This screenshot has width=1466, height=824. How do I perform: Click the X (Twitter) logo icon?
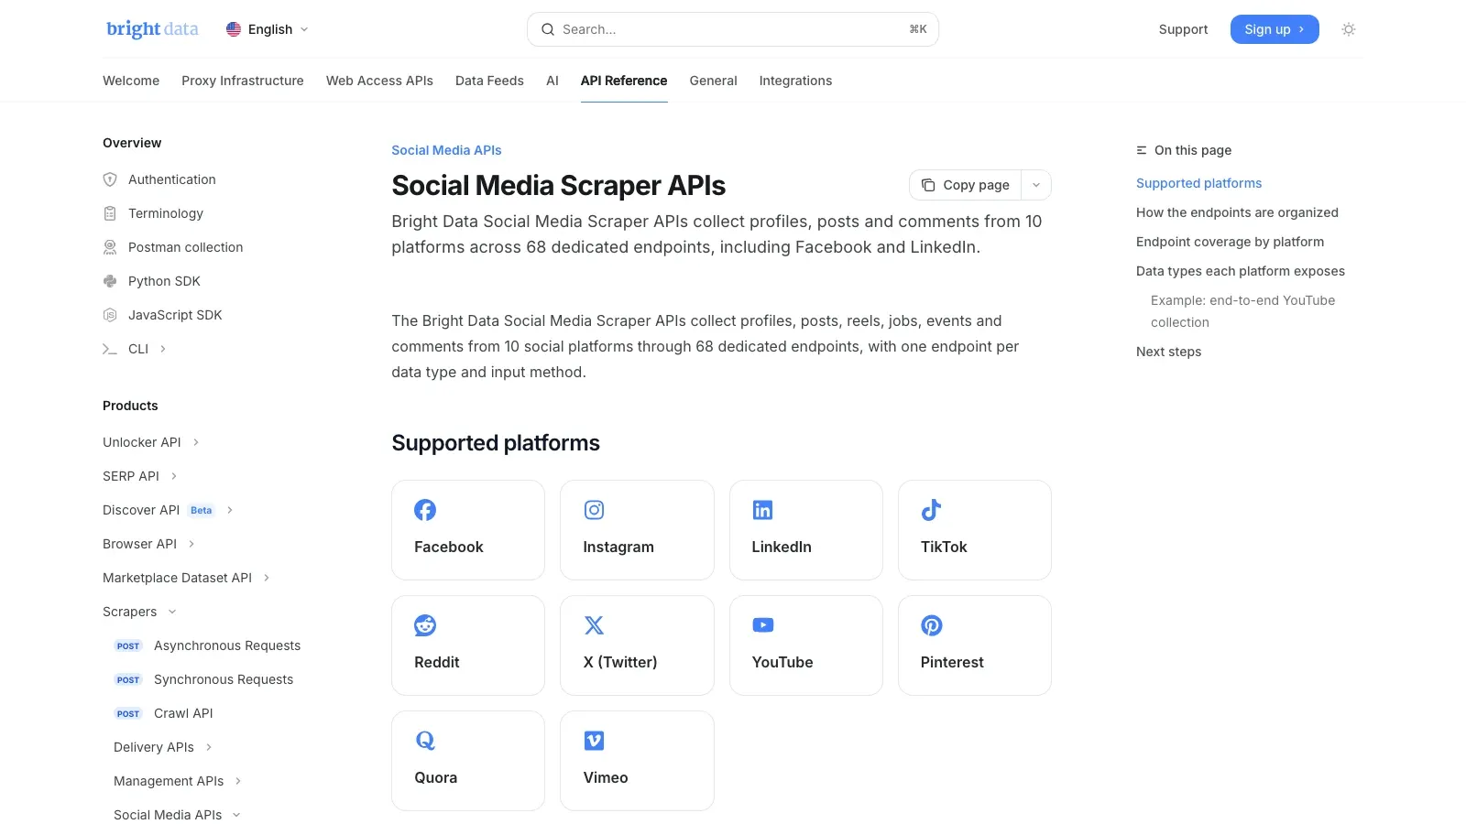point(594,625)
